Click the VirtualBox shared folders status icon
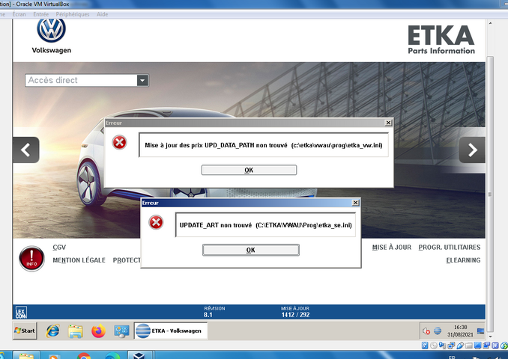Screen dimensions: 508x359 [x=469, y=346]
